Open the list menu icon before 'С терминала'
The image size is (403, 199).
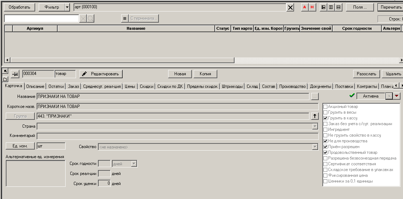point(124,19)
